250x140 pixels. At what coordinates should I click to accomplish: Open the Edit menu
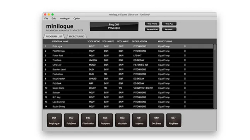[x=53, y=19]
